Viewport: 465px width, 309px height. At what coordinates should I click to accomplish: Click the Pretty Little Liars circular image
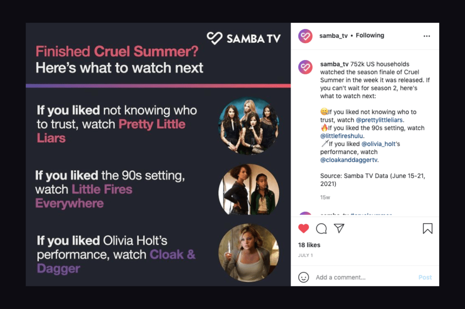pos(249,125)
